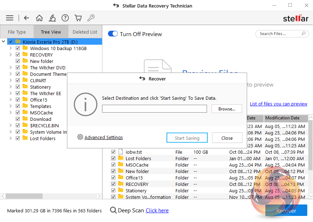
Task: Expand the Windows 10 backup 118GB node
Action: click(x=11, y=48)
